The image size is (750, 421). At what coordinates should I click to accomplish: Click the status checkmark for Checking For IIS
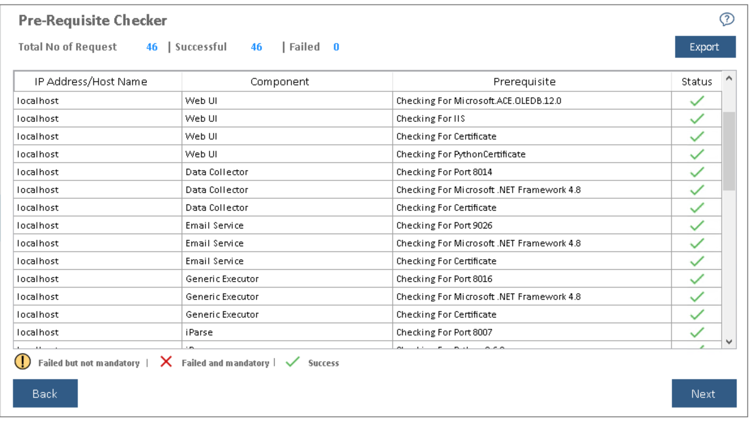(697, 118)
